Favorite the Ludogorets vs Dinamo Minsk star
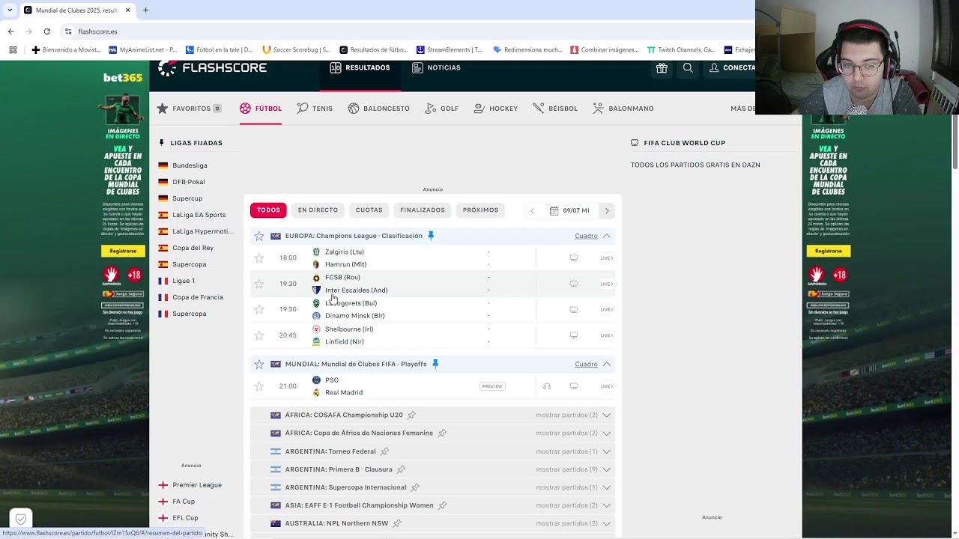This screenshot has width=959, height=539. point(259,309)
